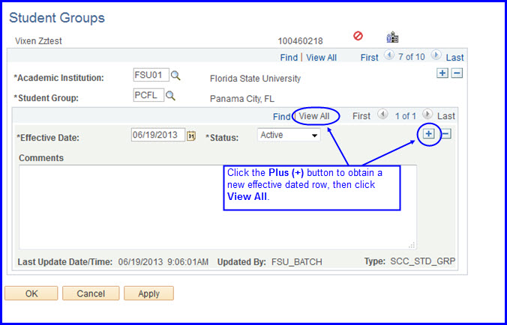
Task: Click inside the Comments text area
Action: click(x=217, y=206)
